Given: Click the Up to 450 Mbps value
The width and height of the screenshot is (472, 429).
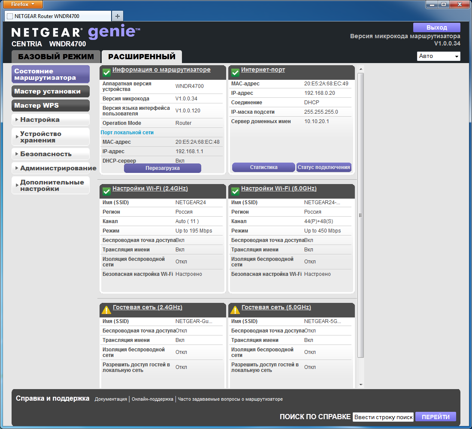Looking at the screenshot, I should click(322, 231).
